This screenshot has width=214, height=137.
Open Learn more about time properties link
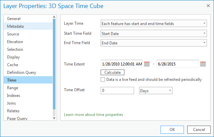click(93, 115)
